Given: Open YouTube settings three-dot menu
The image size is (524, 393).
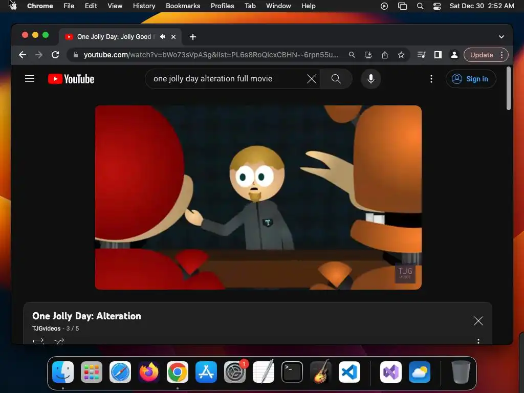Looking at the screenshot, I should click(x=431, y=79).
